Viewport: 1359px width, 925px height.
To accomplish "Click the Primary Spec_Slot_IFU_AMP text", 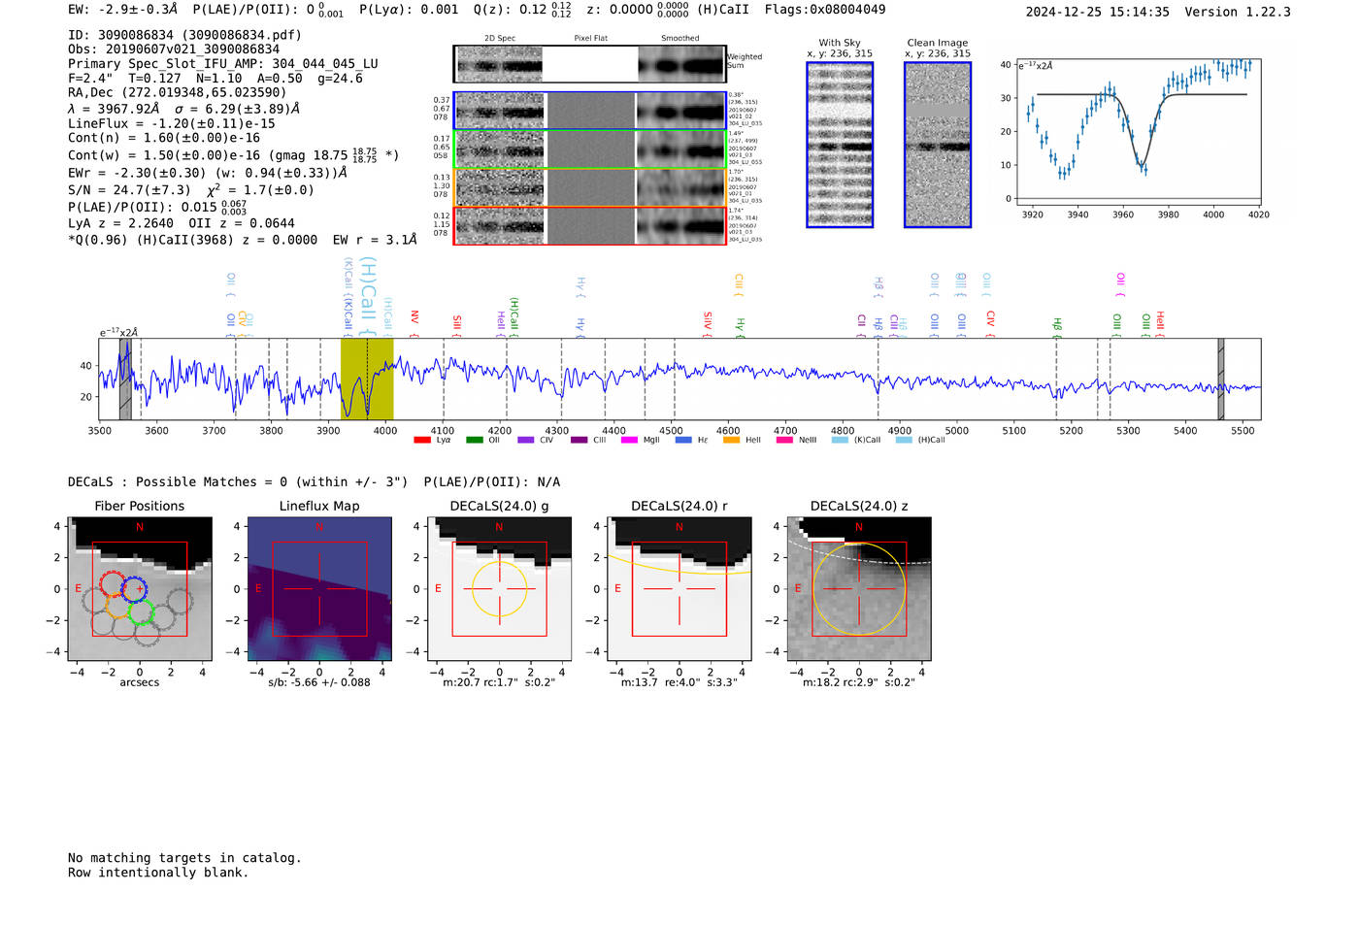I will 223,64.
